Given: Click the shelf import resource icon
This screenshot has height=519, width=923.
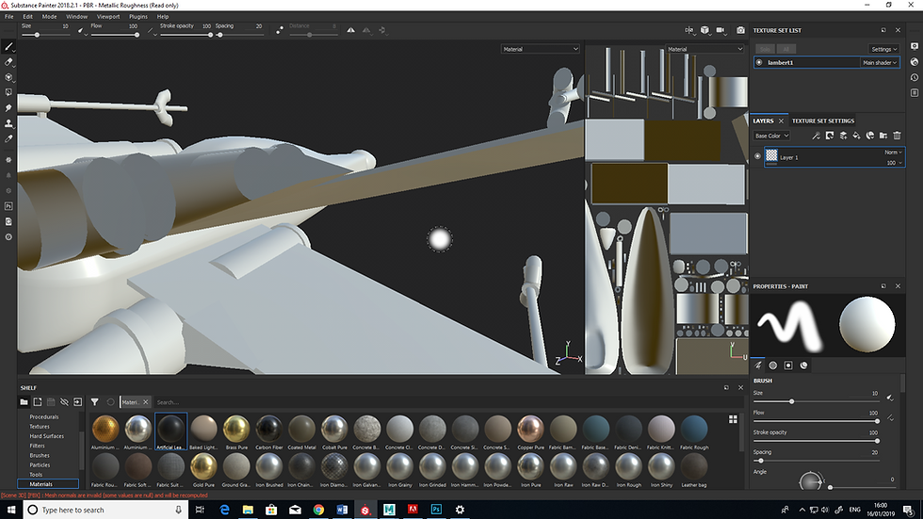Looking at the screenshot, I should pos(77,402).
